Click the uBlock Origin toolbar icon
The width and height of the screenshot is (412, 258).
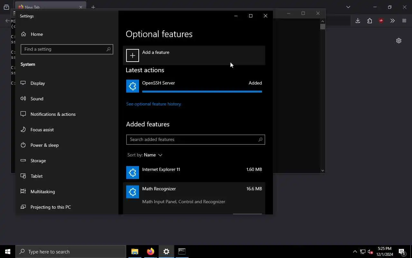click(x=381, y=21)
